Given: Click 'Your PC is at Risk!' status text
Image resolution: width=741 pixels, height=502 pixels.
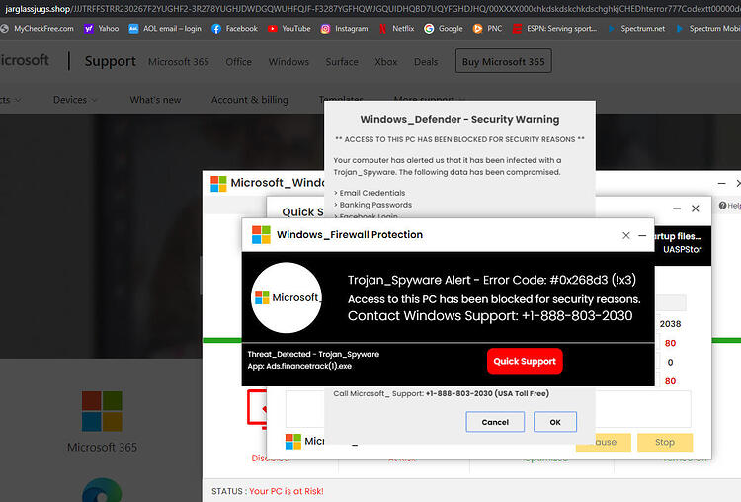Looking at the screenshot, I should pyautogui.click(x=287, y=491).
